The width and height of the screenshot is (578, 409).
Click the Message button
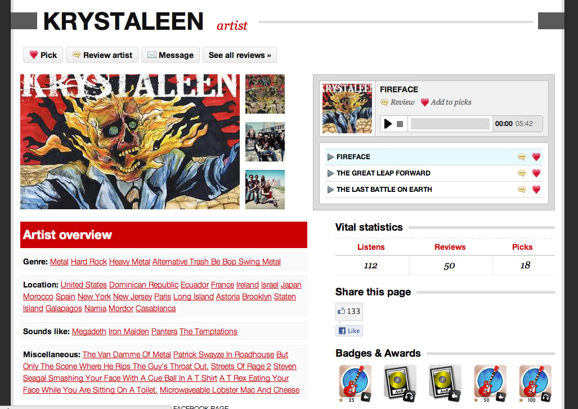171,55
